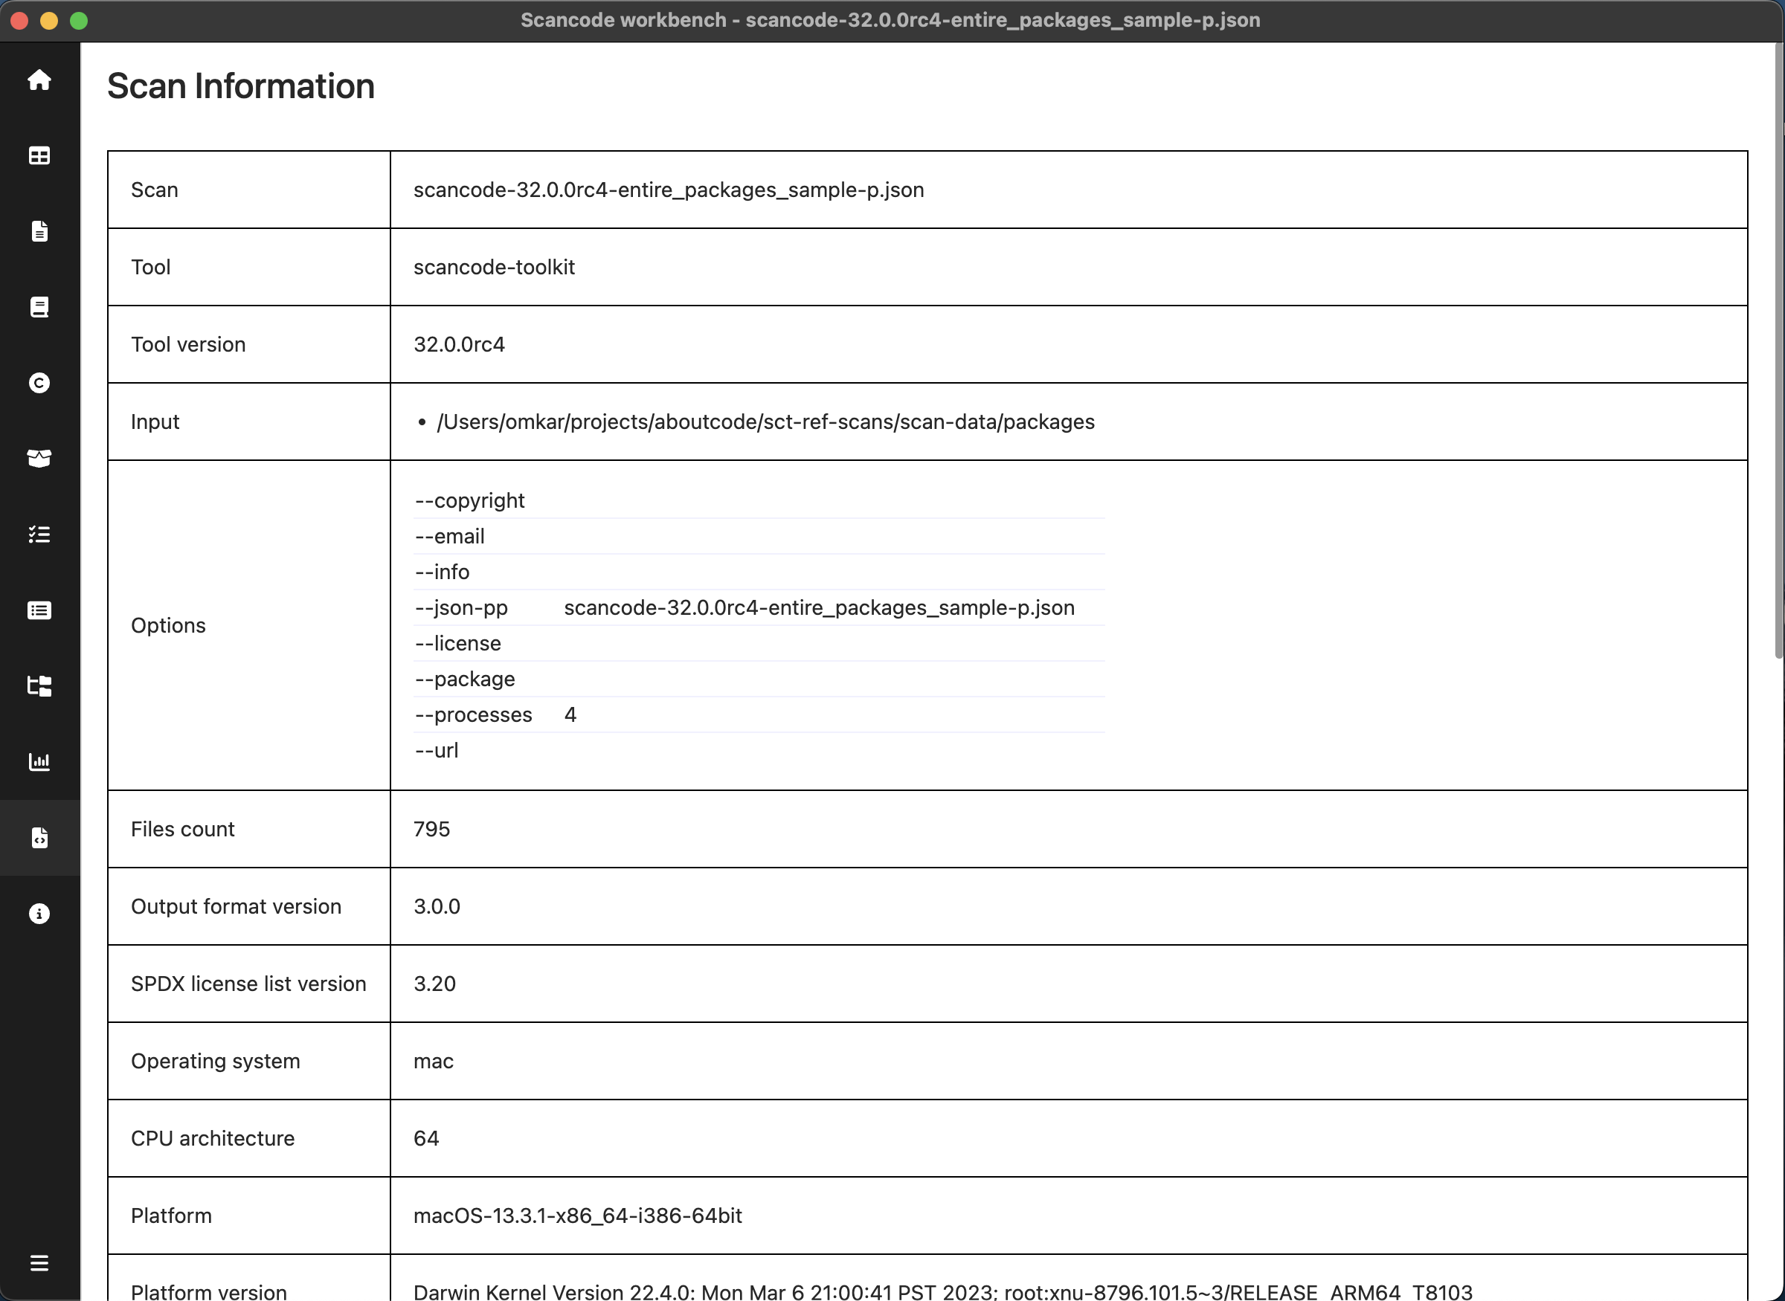Screen dimensions: 1785x1301
Task: Click the --json-pp filename value
Action: (x=820, y=608)
